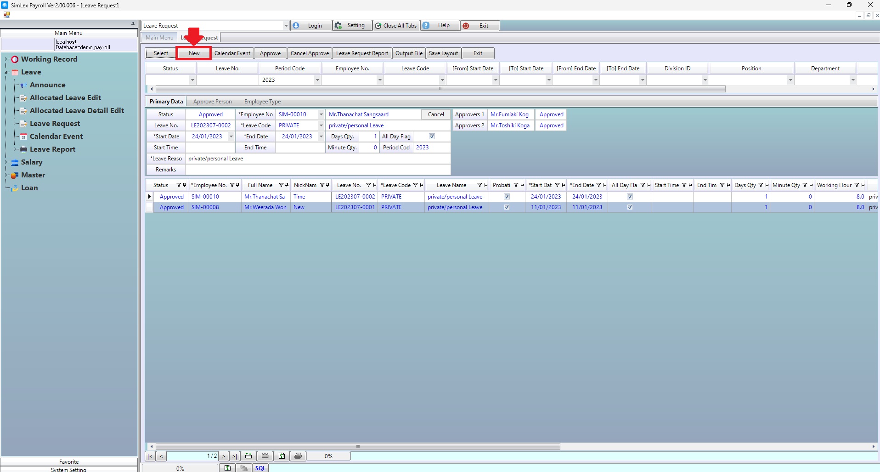Screen dimensions: 880x472
Task: Click the SQL button in status bar
Action: point(260,468)
